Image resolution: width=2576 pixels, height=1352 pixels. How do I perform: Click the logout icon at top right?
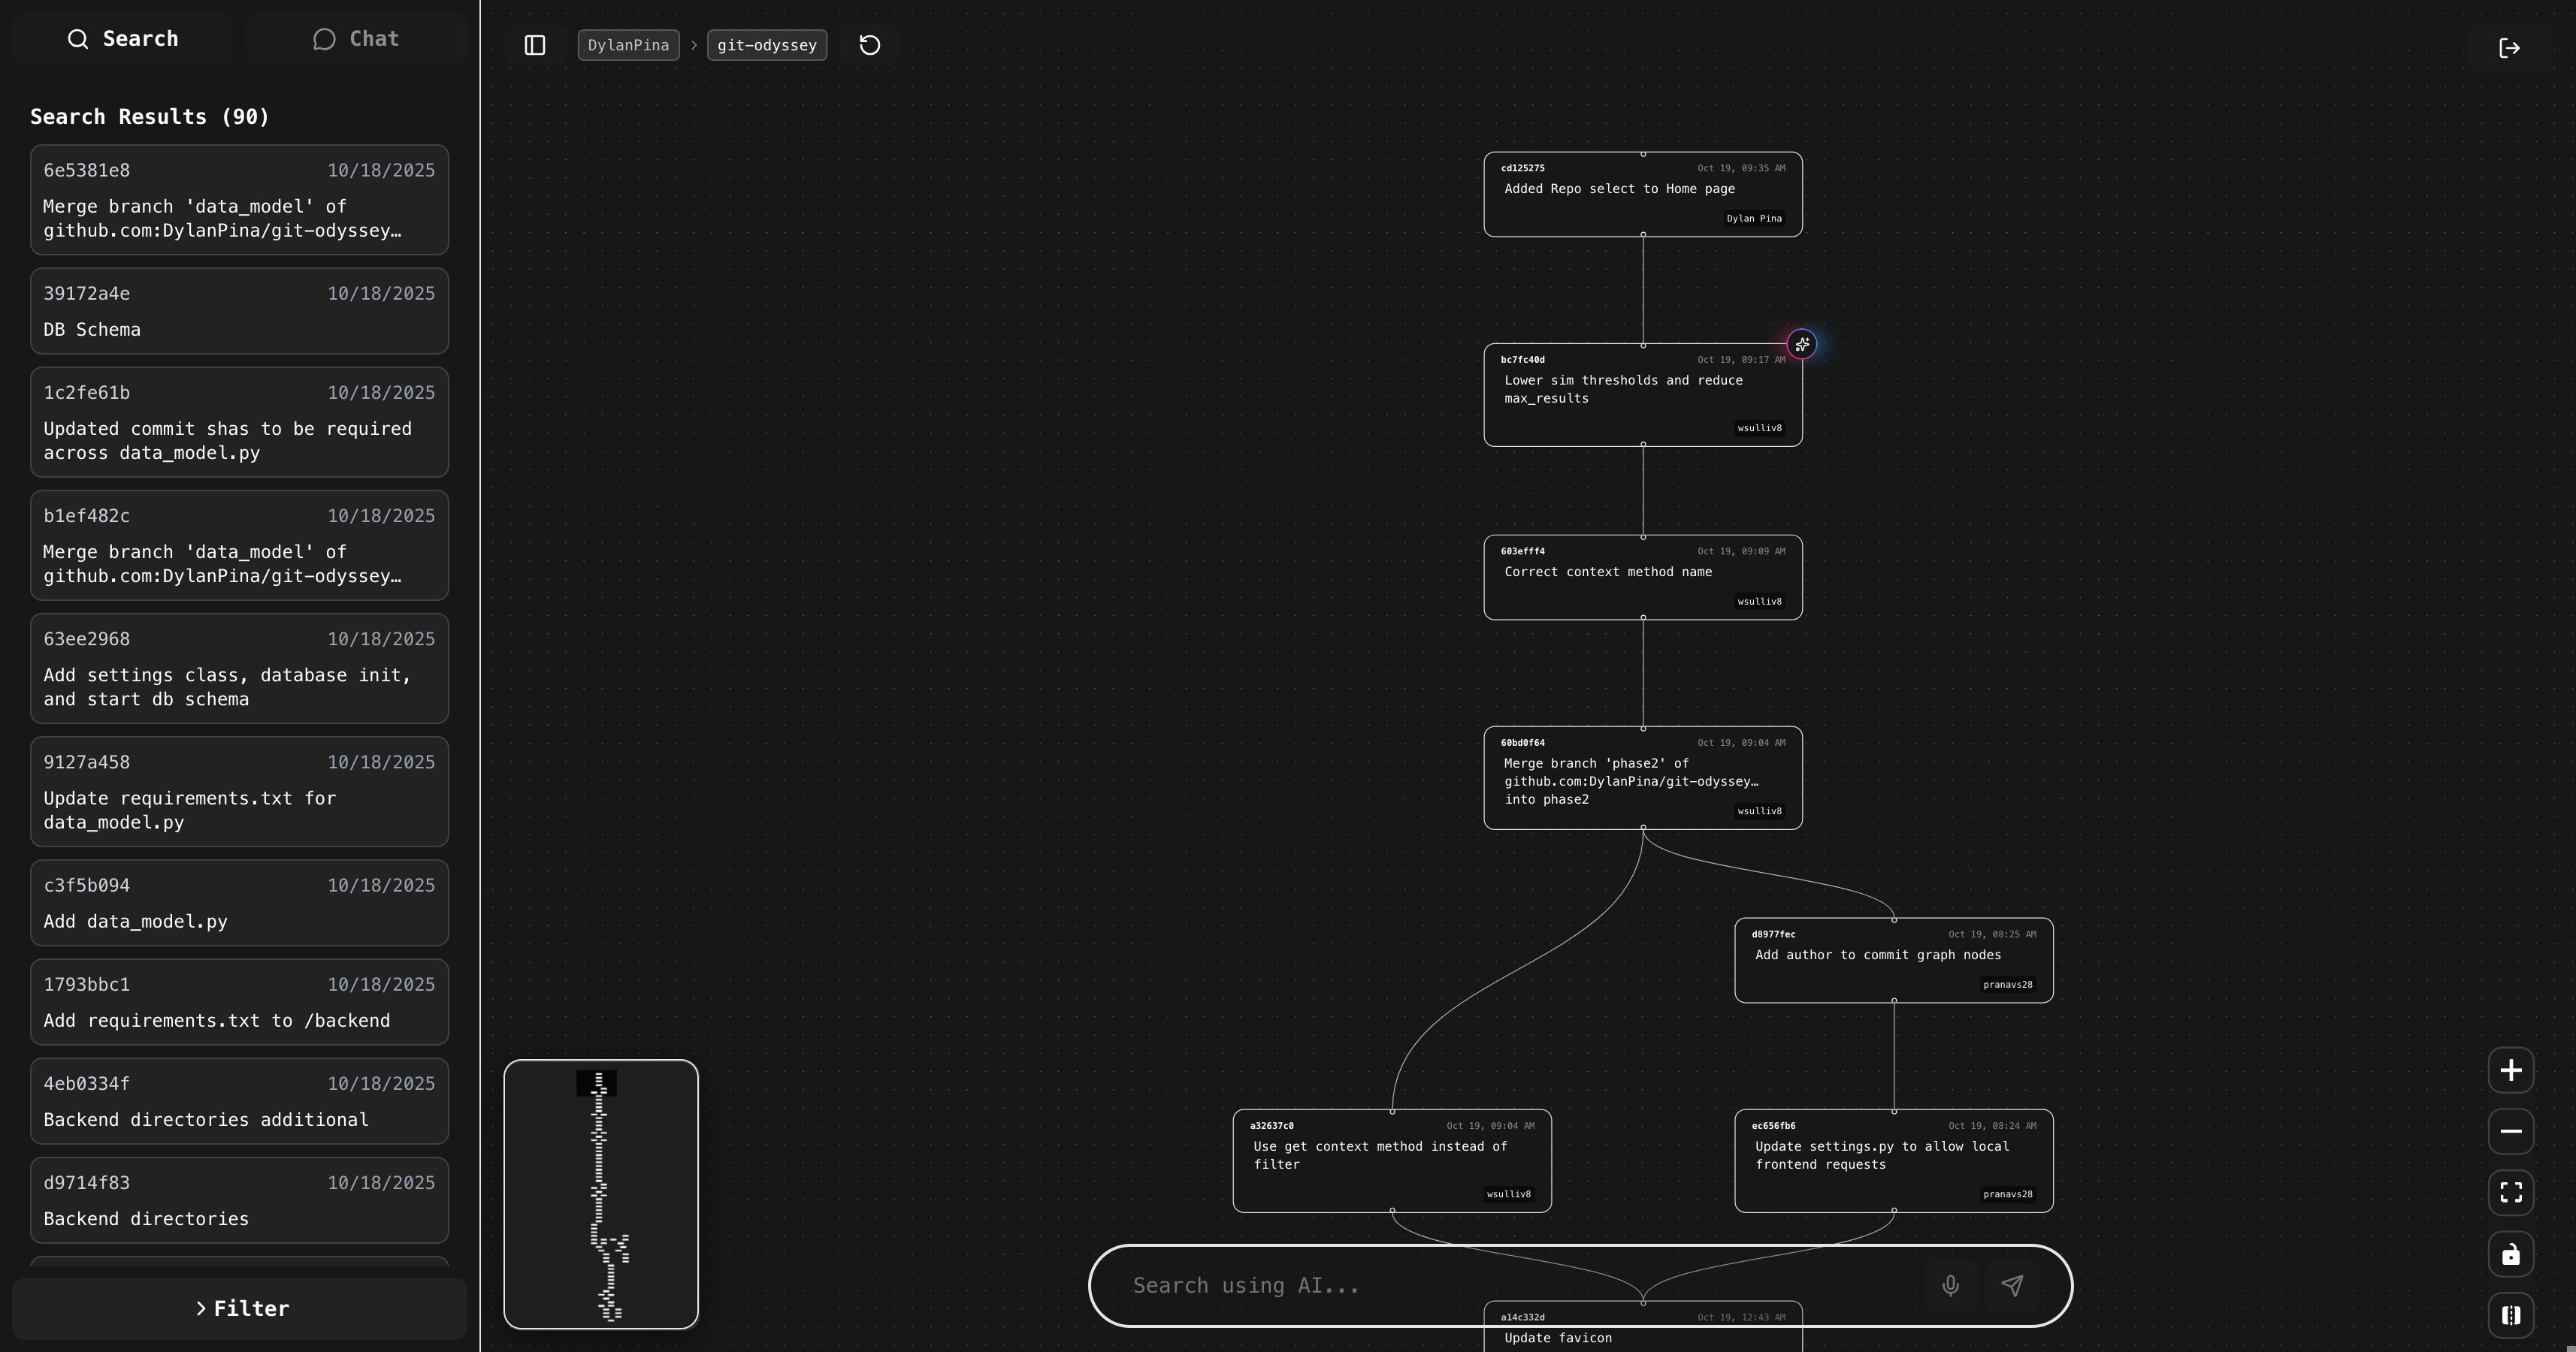click(x=2509, y=48)
